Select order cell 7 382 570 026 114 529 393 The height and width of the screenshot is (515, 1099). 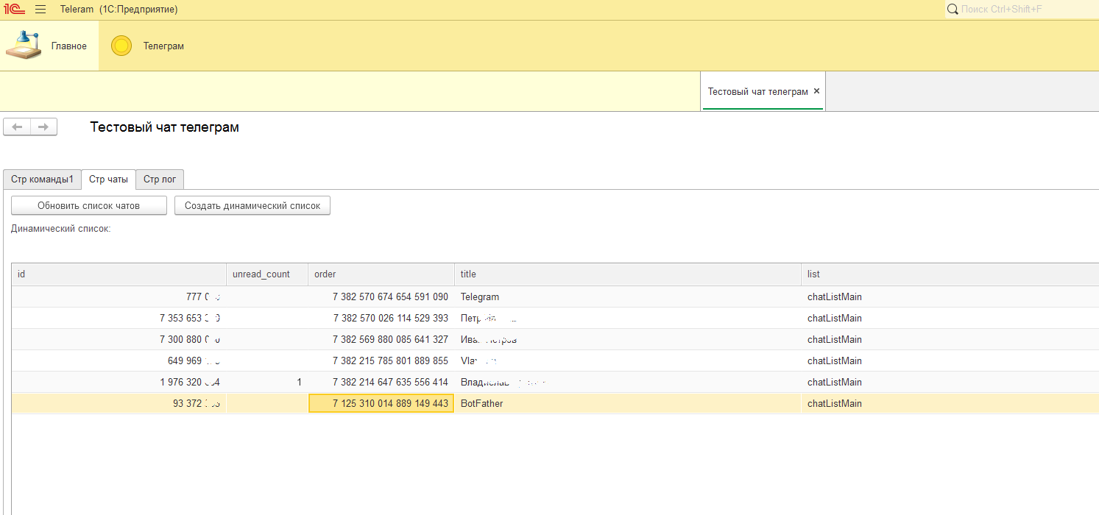(381, 318)
